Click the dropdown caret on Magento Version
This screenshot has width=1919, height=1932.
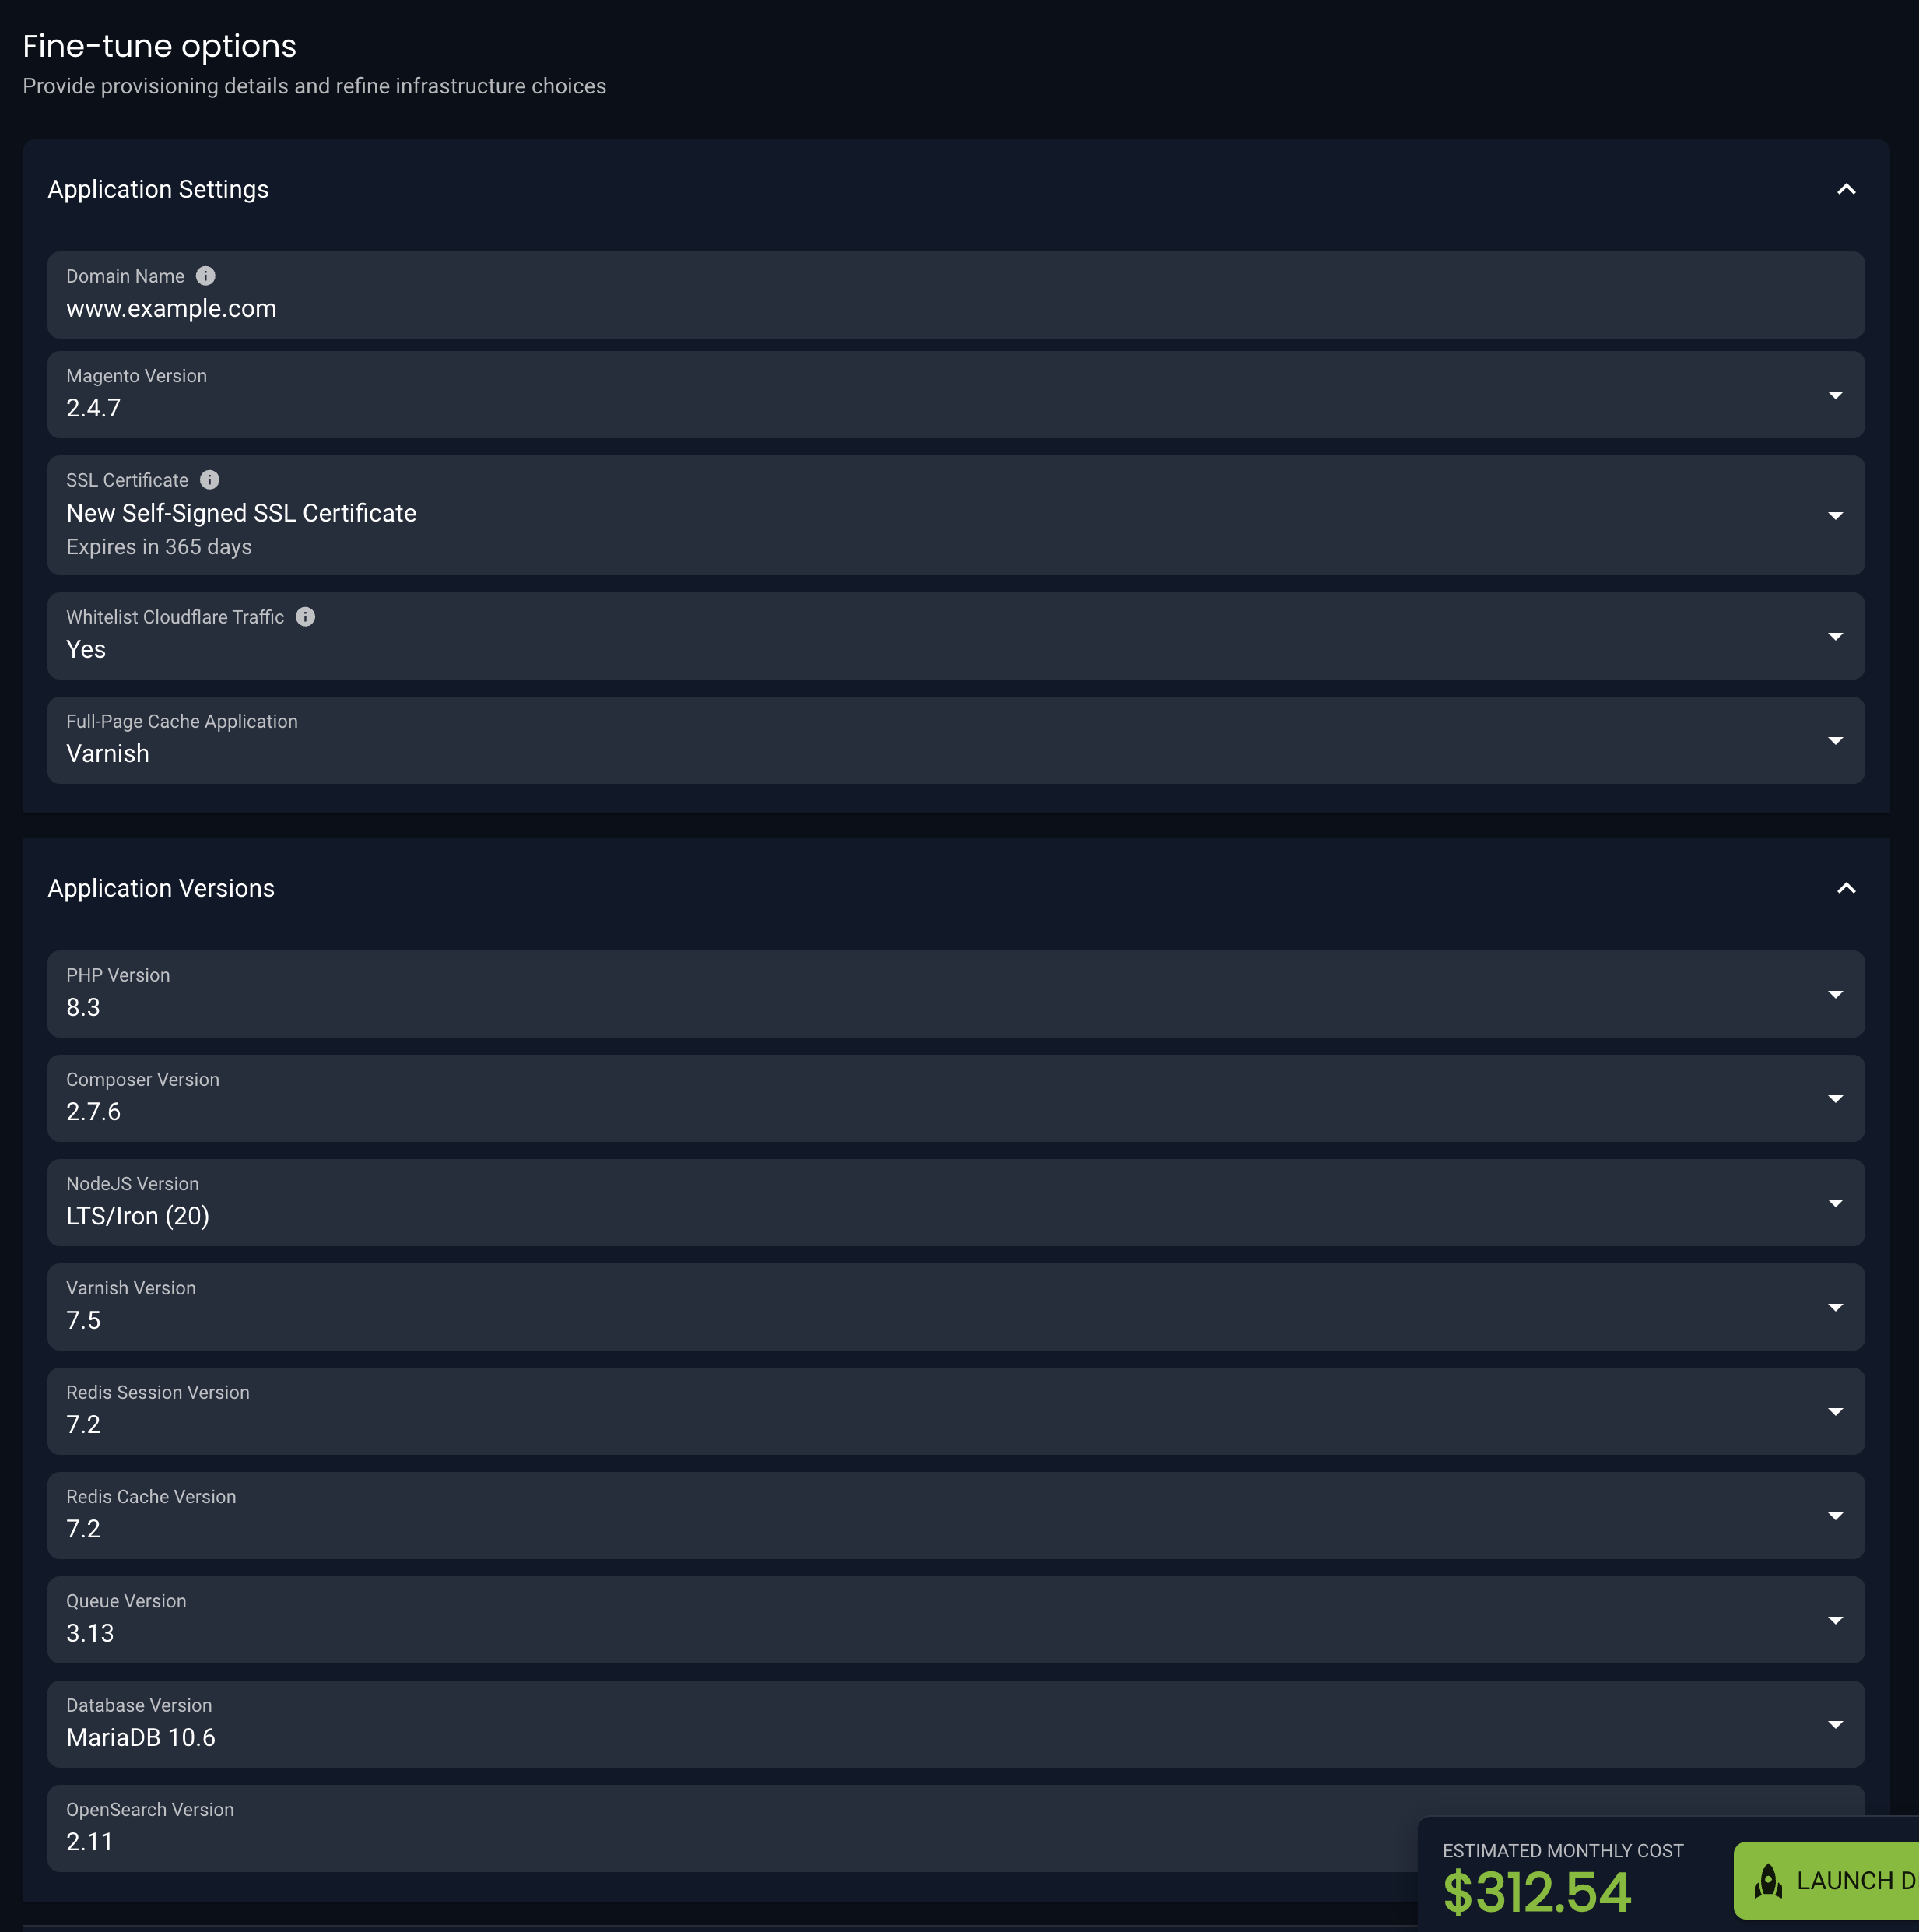1835,394
